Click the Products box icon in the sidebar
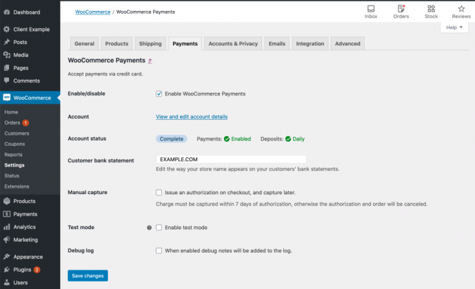475x289 pixels. (x=7, y=201)
